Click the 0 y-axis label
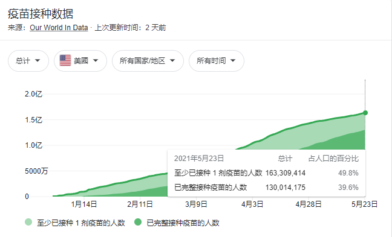 point(27,197)
